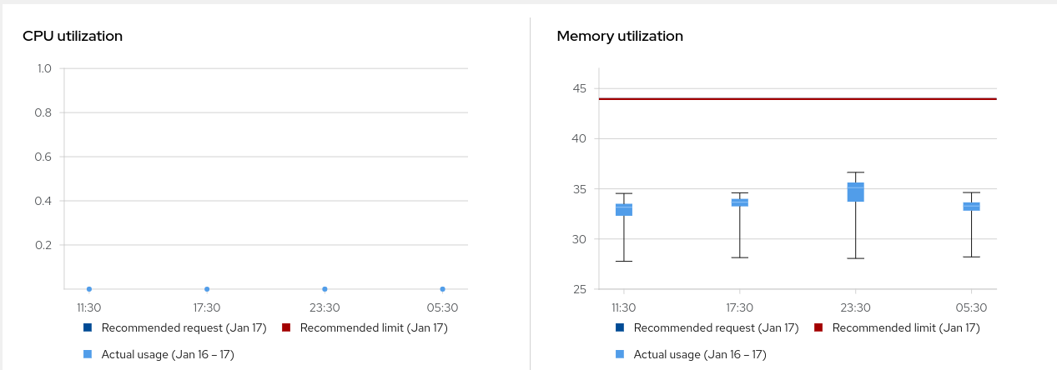The image size is (1057, 370).
Task: Click CPU Recommended limit red legend swatch
Action: (x=286, y=327)
